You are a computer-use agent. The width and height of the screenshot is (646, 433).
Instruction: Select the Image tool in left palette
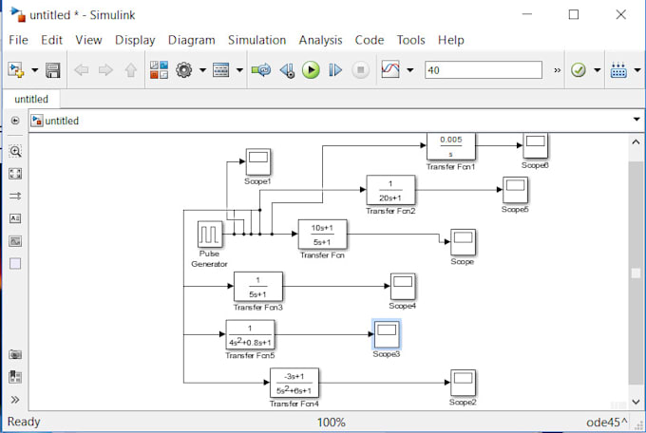click(x=15, y=241)
